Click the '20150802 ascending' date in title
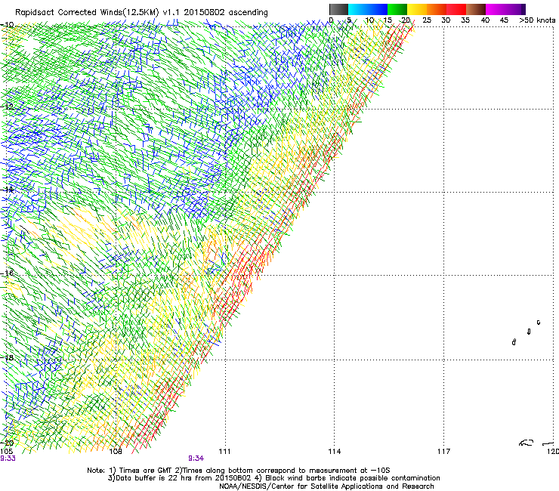Screen dimensions: 559x491 pos(226,12)
